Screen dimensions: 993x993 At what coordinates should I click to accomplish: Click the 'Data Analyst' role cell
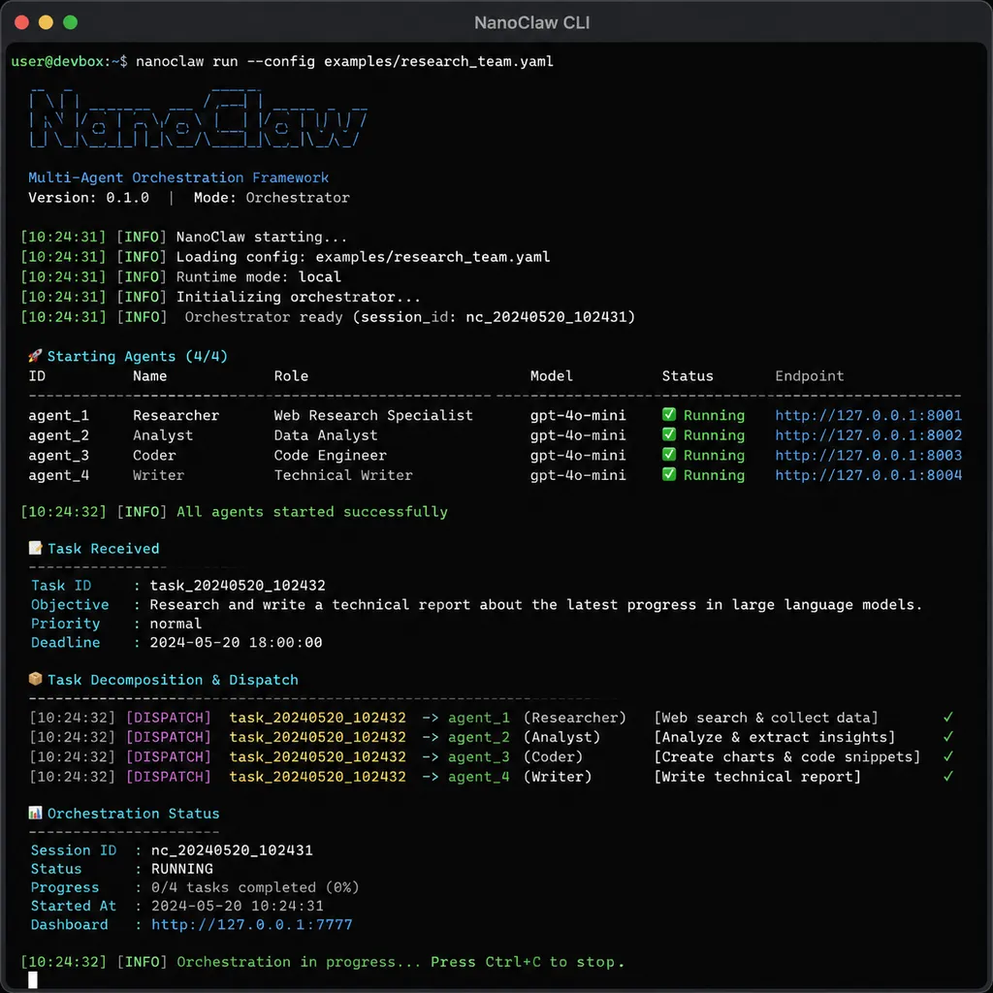coord(326,435)
